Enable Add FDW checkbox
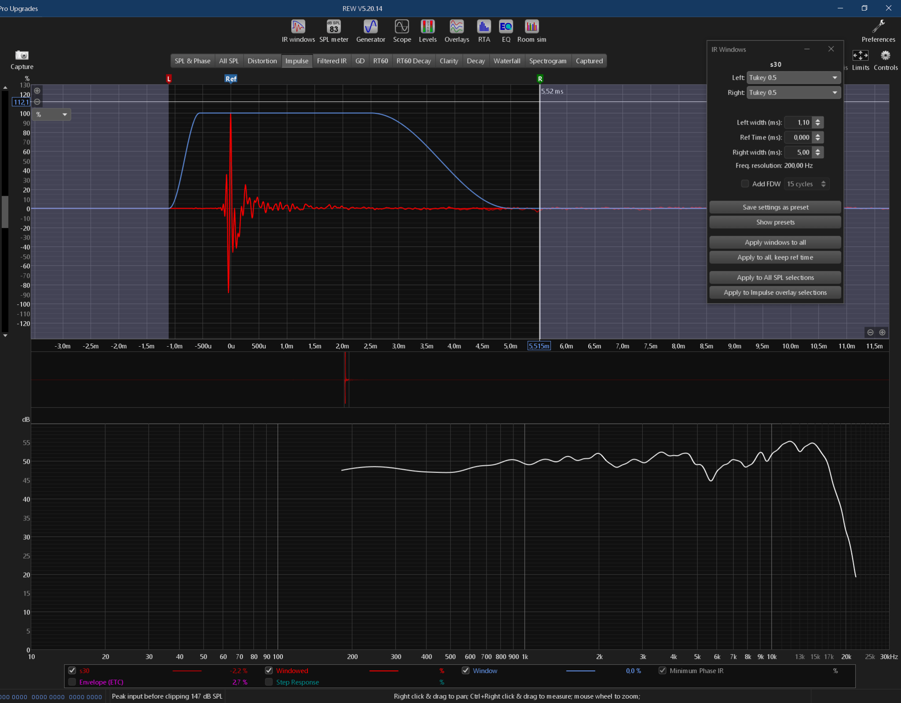Screen dimensions: 901x703 [745, 184]
